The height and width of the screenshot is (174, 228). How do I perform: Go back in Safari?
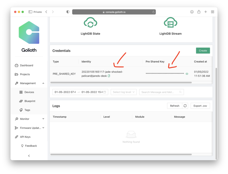[x=46, y=12]
